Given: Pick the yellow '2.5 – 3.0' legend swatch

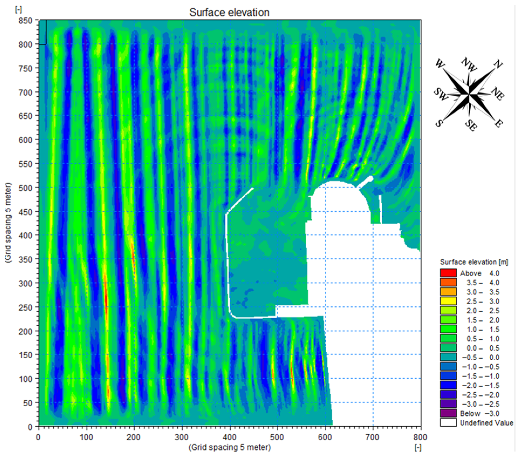Looking at the screenshot, I should click(448, 301).
